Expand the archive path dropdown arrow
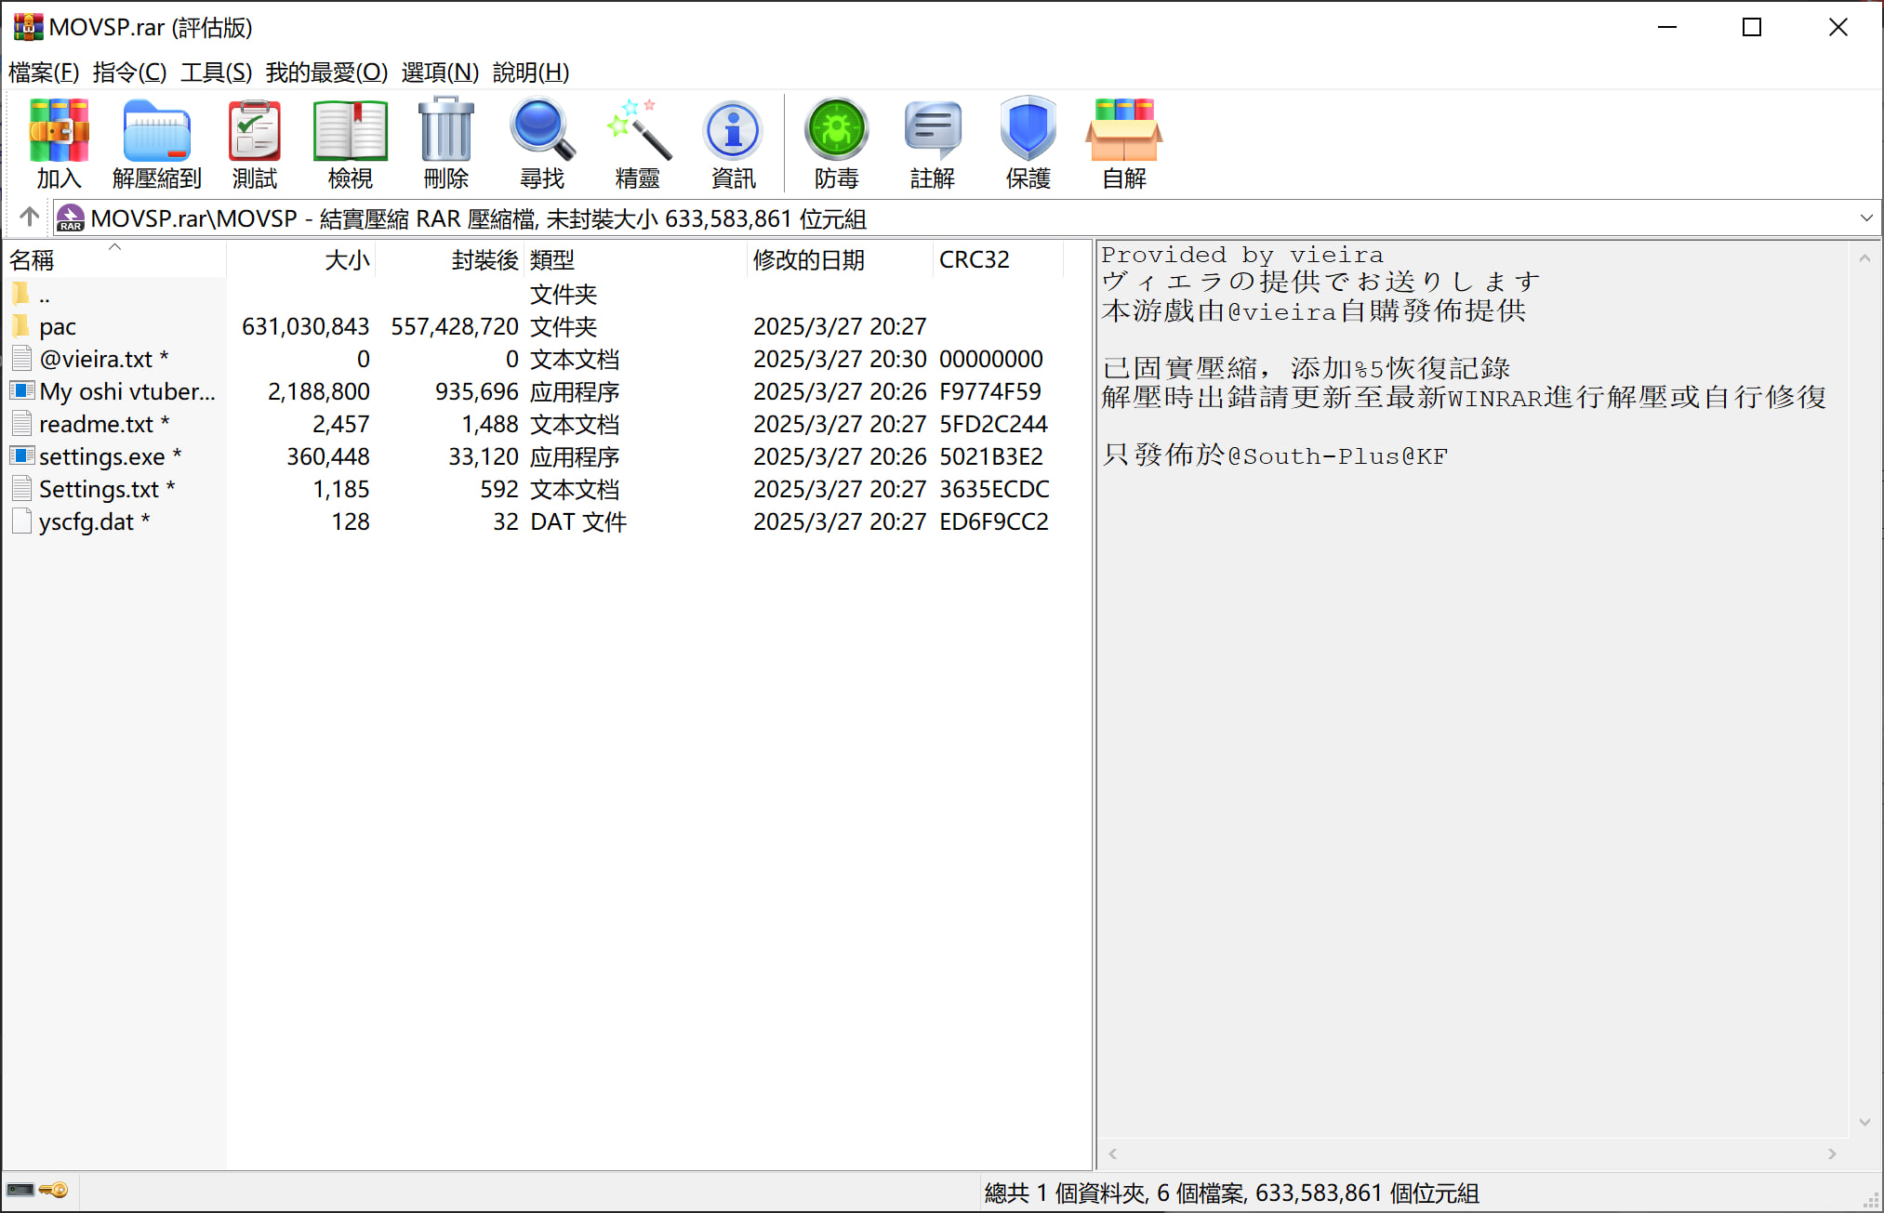1884x1213 pixels. pyautogui.click(x=1865, y=218)
